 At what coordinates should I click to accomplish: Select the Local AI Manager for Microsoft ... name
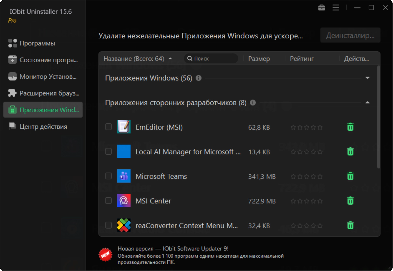[188, 151]
